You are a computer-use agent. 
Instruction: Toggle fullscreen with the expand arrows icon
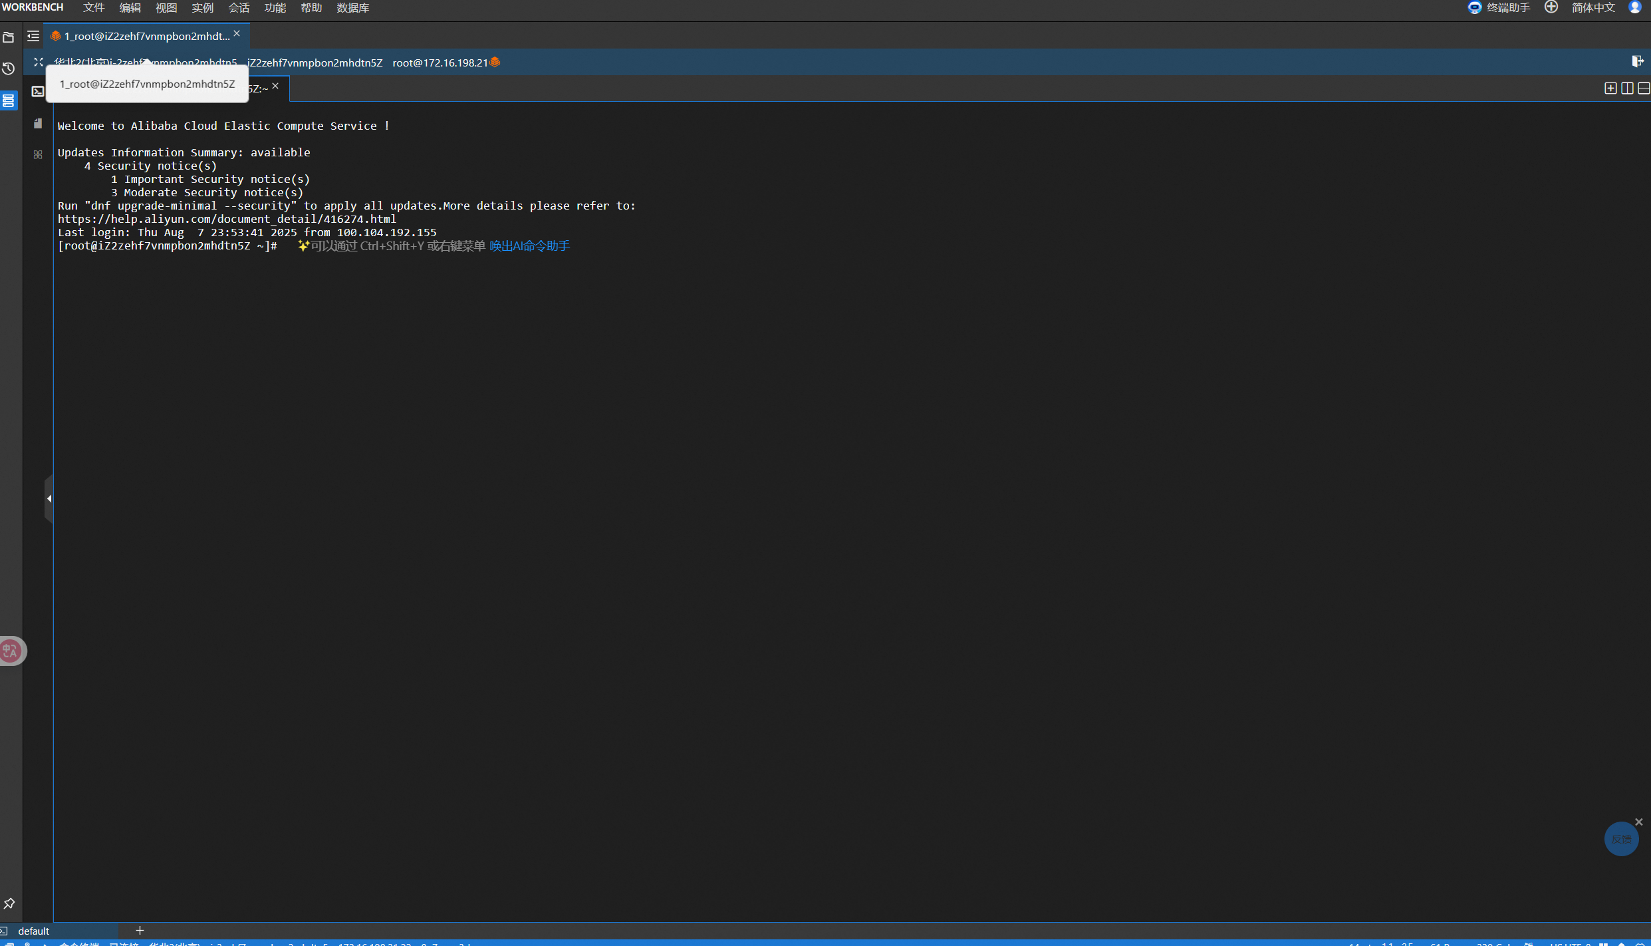(x=39, y=62)
